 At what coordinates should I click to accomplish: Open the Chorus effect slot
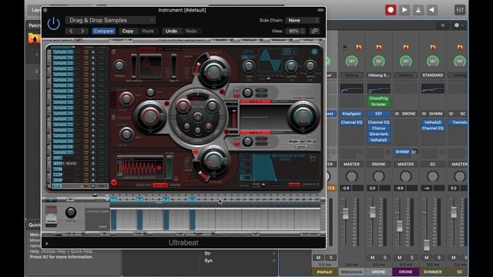click(x=378, y=128)
